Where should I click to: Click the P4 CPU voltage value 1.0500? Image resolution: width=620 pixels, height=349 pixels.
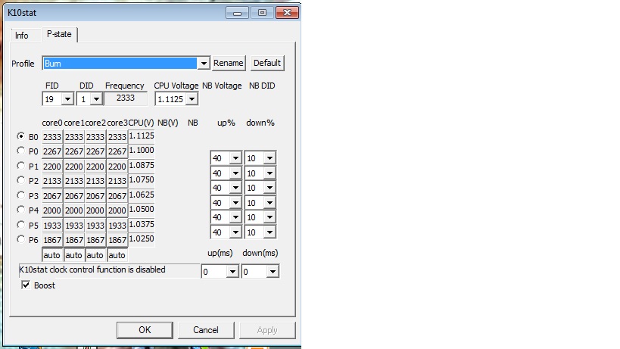click(x=142, y=210)
